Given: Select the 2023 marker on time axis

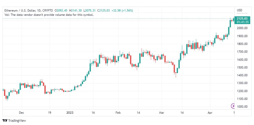Looking at the screenshot, I should pyautogui.click(x=70, y=112).
